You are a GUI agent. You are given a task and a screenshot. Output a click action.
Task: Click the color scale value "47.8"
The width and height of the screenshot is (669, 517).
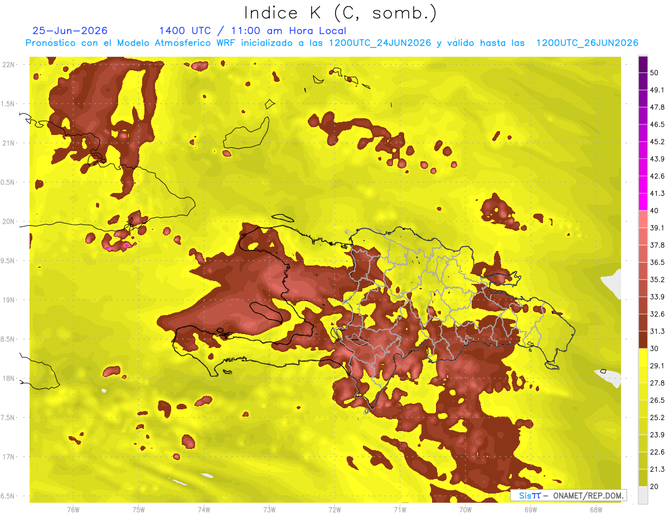click(x=657, y=107)
